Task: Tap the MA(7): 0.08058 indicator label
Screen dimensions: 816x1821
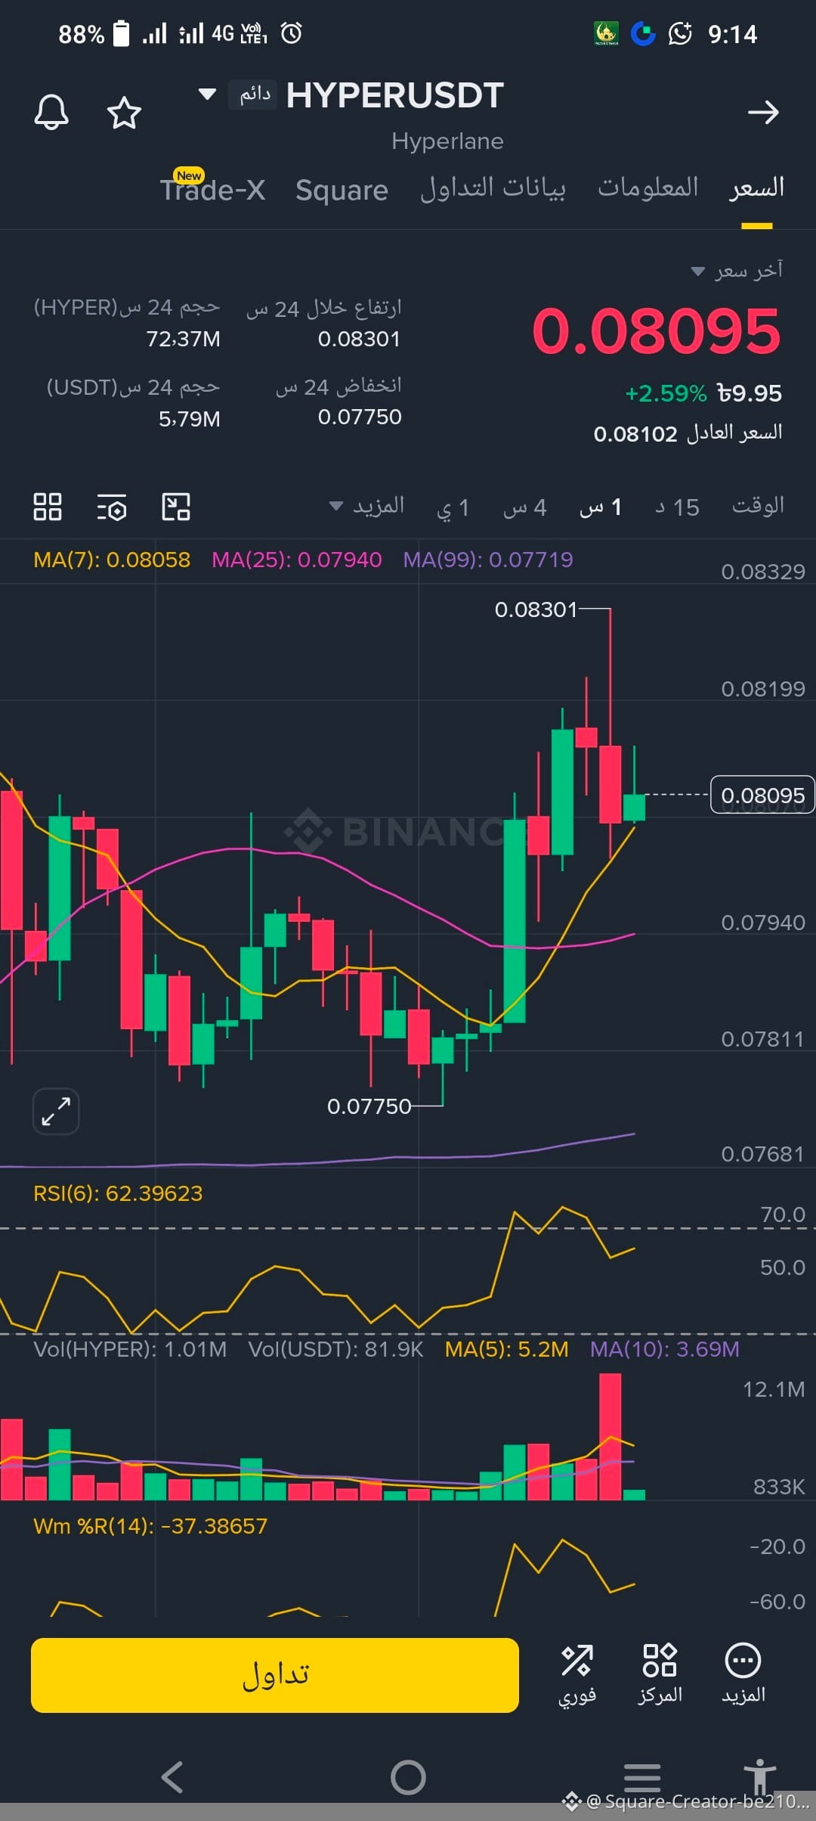Action: tap(112, 560)
